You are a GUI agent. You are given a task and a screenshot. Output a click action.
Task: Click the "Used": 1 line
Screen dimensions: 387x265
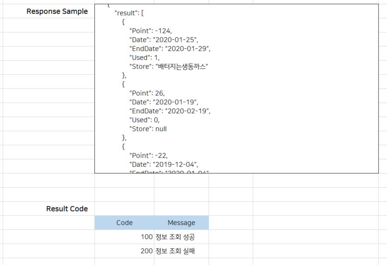[x=144, y=58]
